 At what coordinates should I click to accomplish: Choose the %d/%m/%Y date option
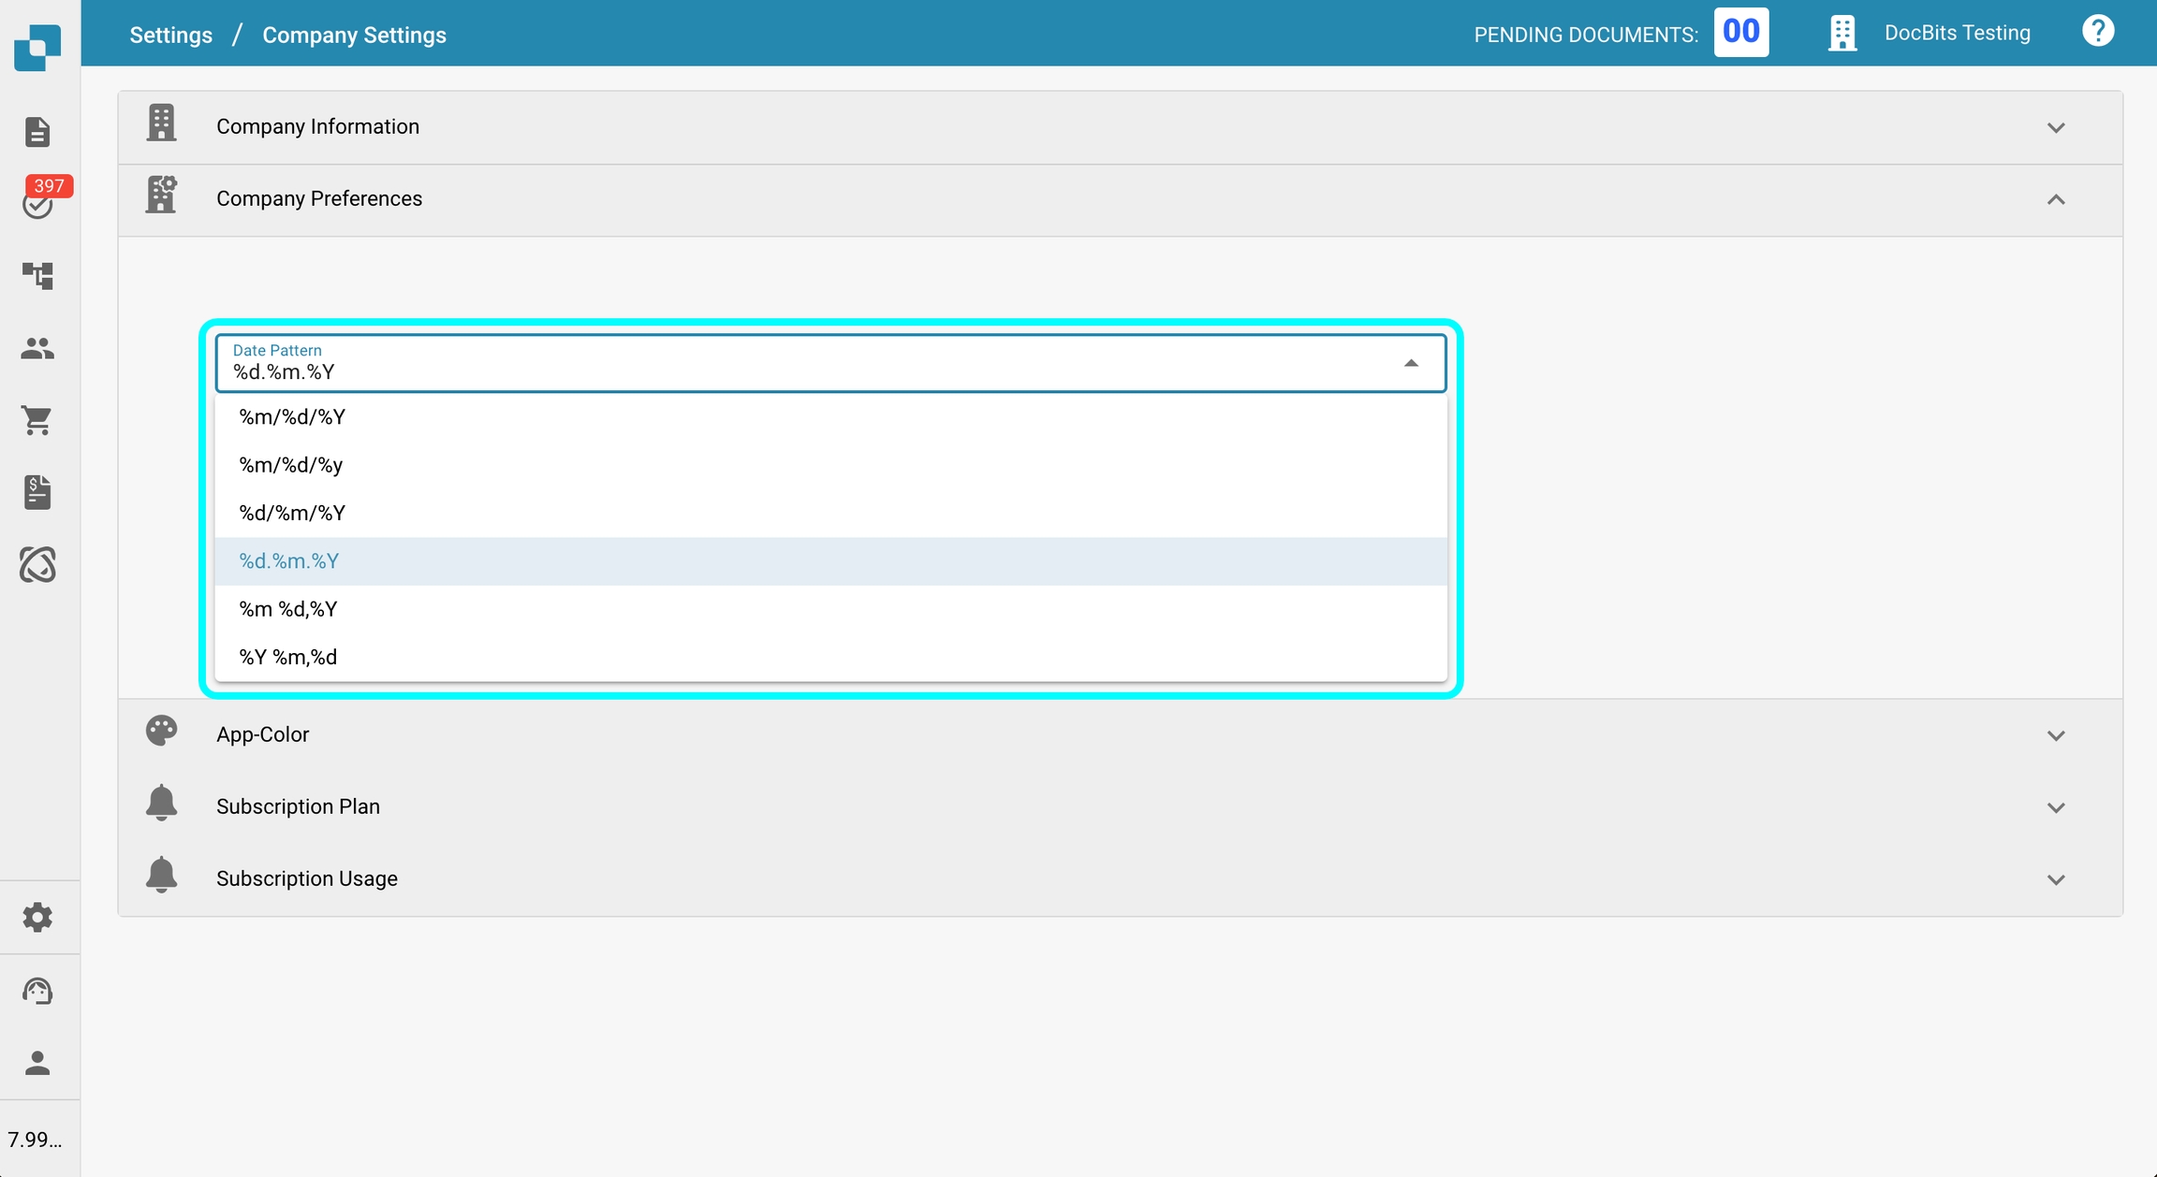292,514
